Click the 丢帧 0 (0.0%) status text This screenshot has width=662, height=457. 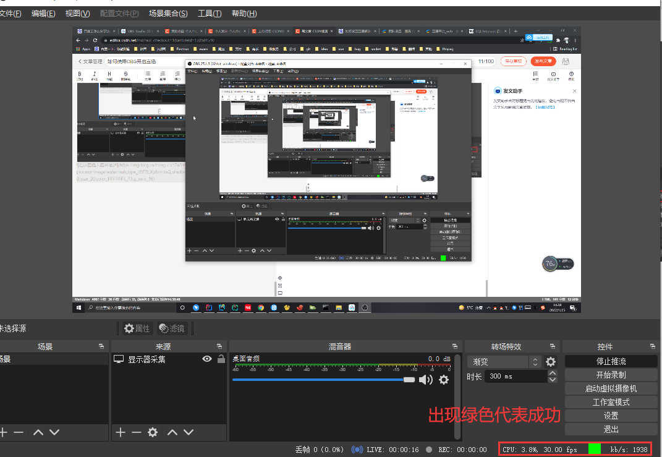319,450
